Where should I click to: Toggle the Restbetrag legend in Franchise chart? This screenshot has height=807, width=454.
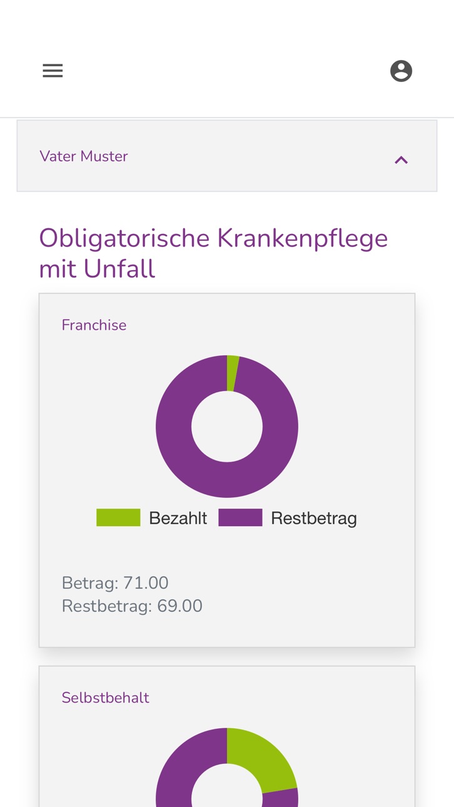coord(288,518)
